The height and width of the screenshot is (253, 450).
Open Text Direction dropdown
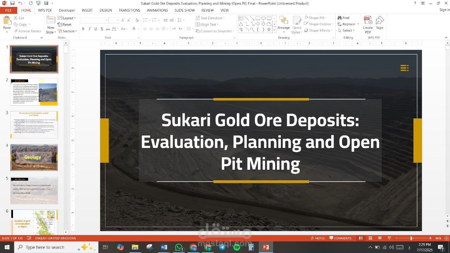pos(210,18)
